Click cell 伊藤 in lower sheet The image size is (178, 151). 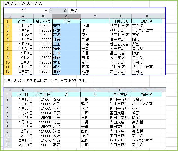point(66,113)
